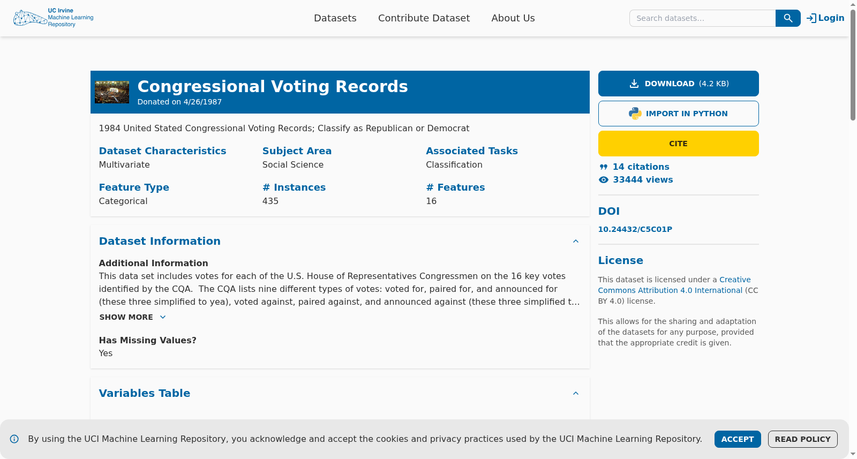Image resolution: width=857 pixels, height=459 pixels.
Task: Read the privacy policy
Action: tap(803, 439)
